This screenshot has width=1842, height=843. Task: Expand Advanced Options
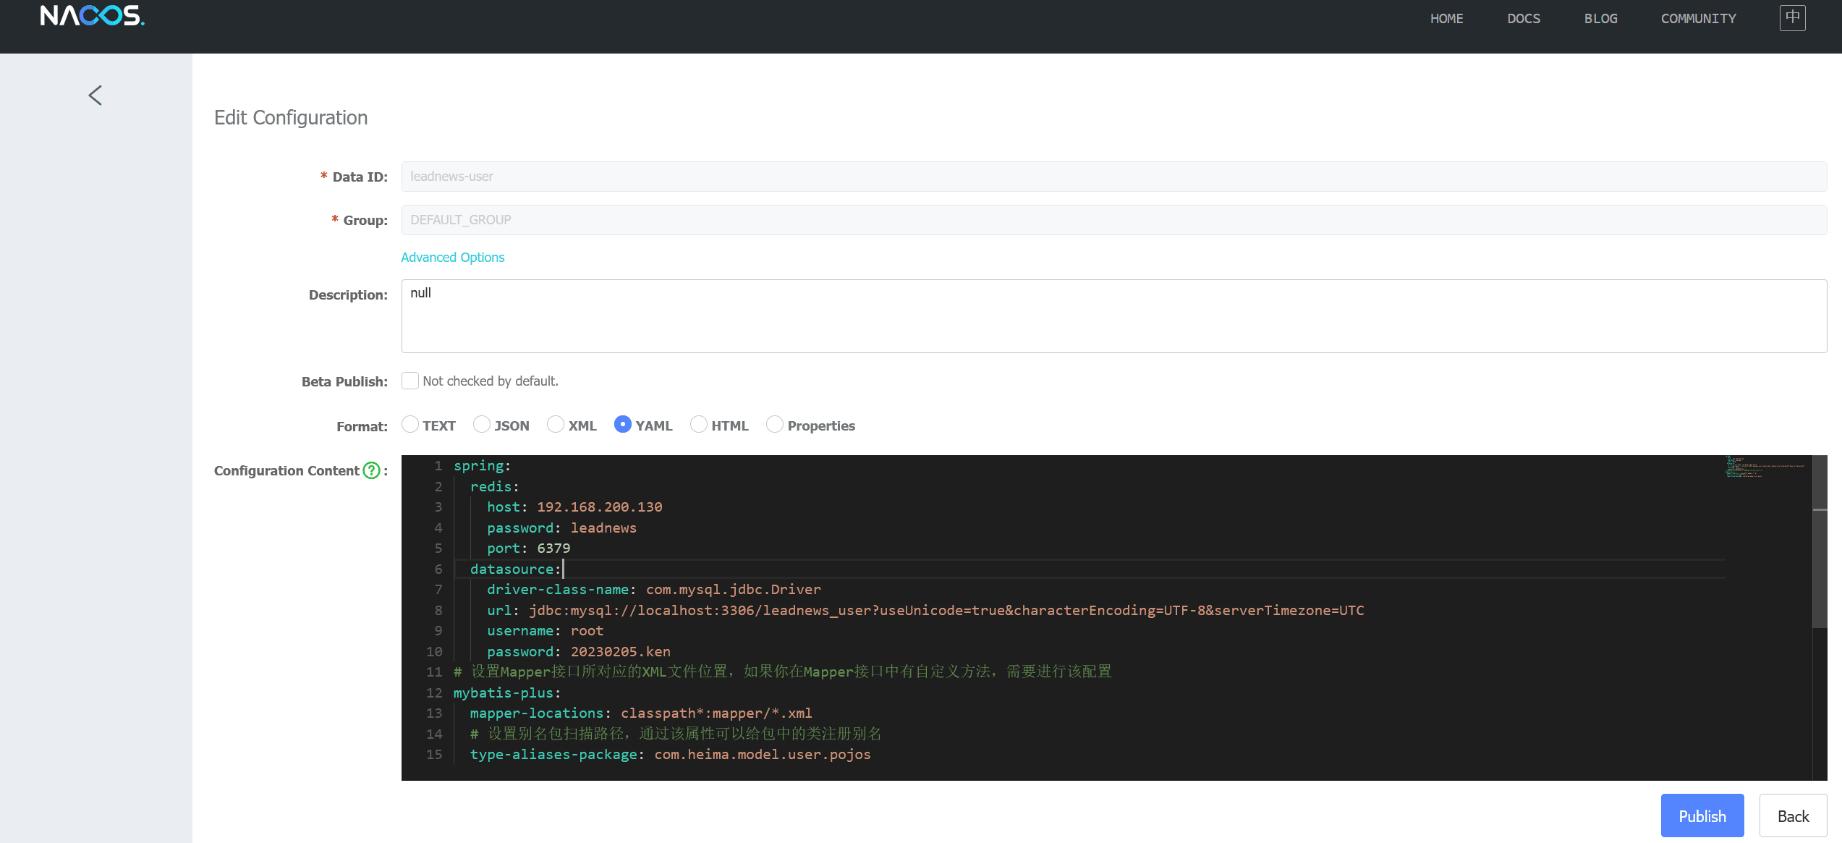(452, 258)
